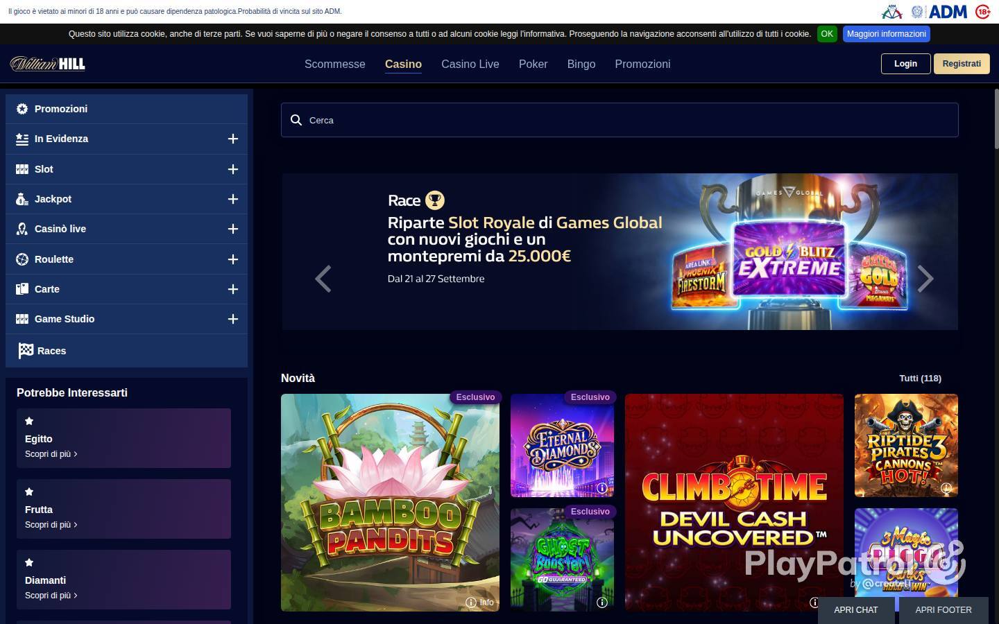Accept cookies with OK button
This screenshot has width=999, height=624.
click(827, 34)
